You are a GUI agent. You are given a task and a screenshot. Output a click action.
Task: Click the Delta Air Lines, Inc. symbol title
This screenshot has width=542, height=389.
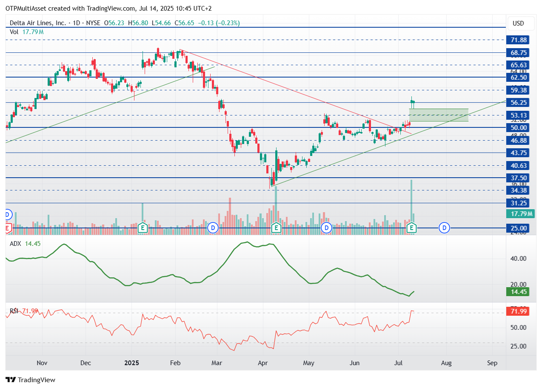[x=38, y=23]
